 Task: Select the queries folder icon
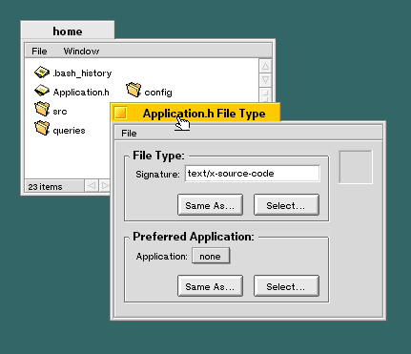(42, 128)
